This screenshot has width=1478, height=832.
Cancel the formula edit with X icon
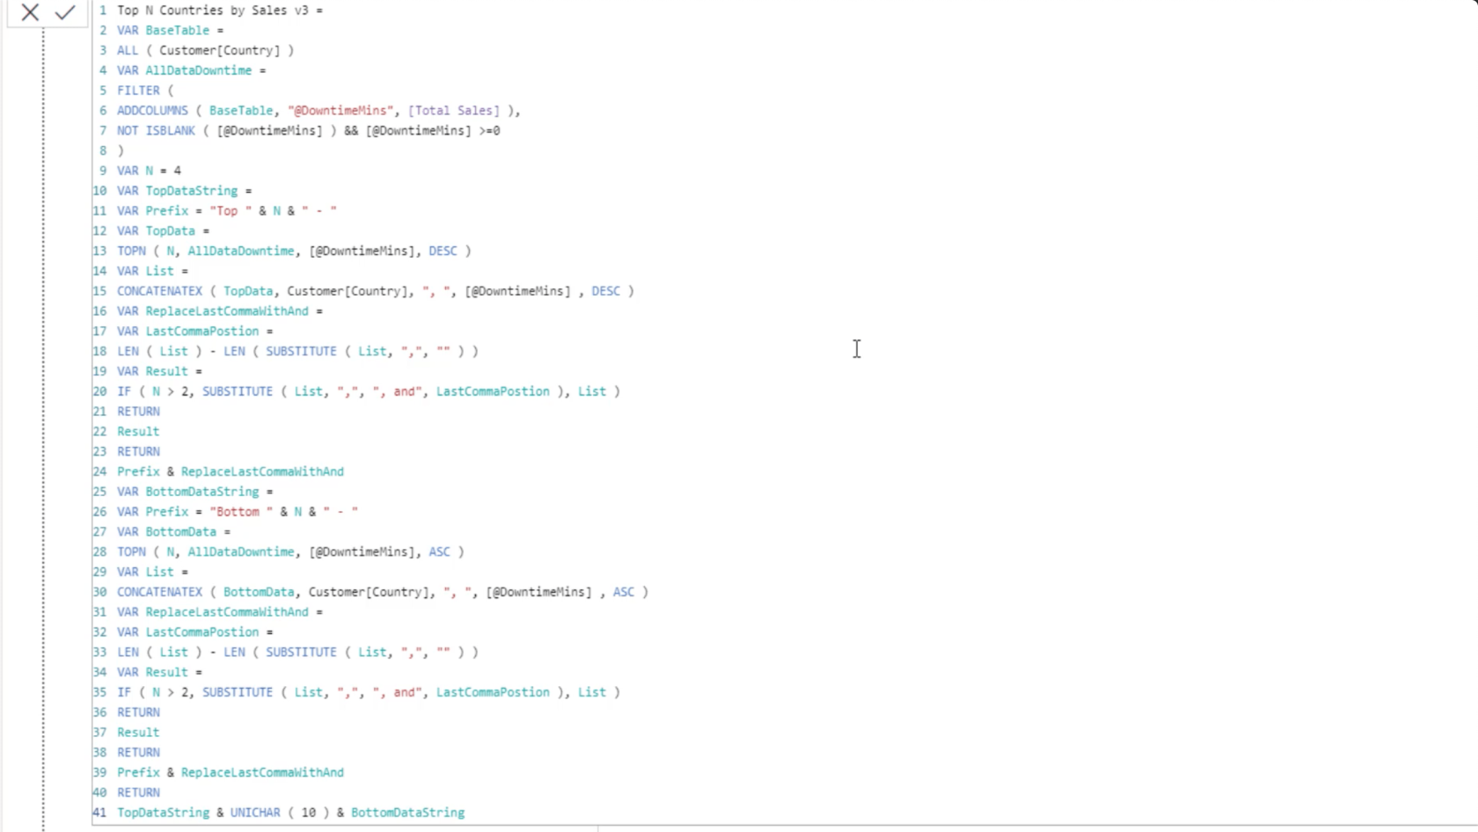tap(30, 12)
